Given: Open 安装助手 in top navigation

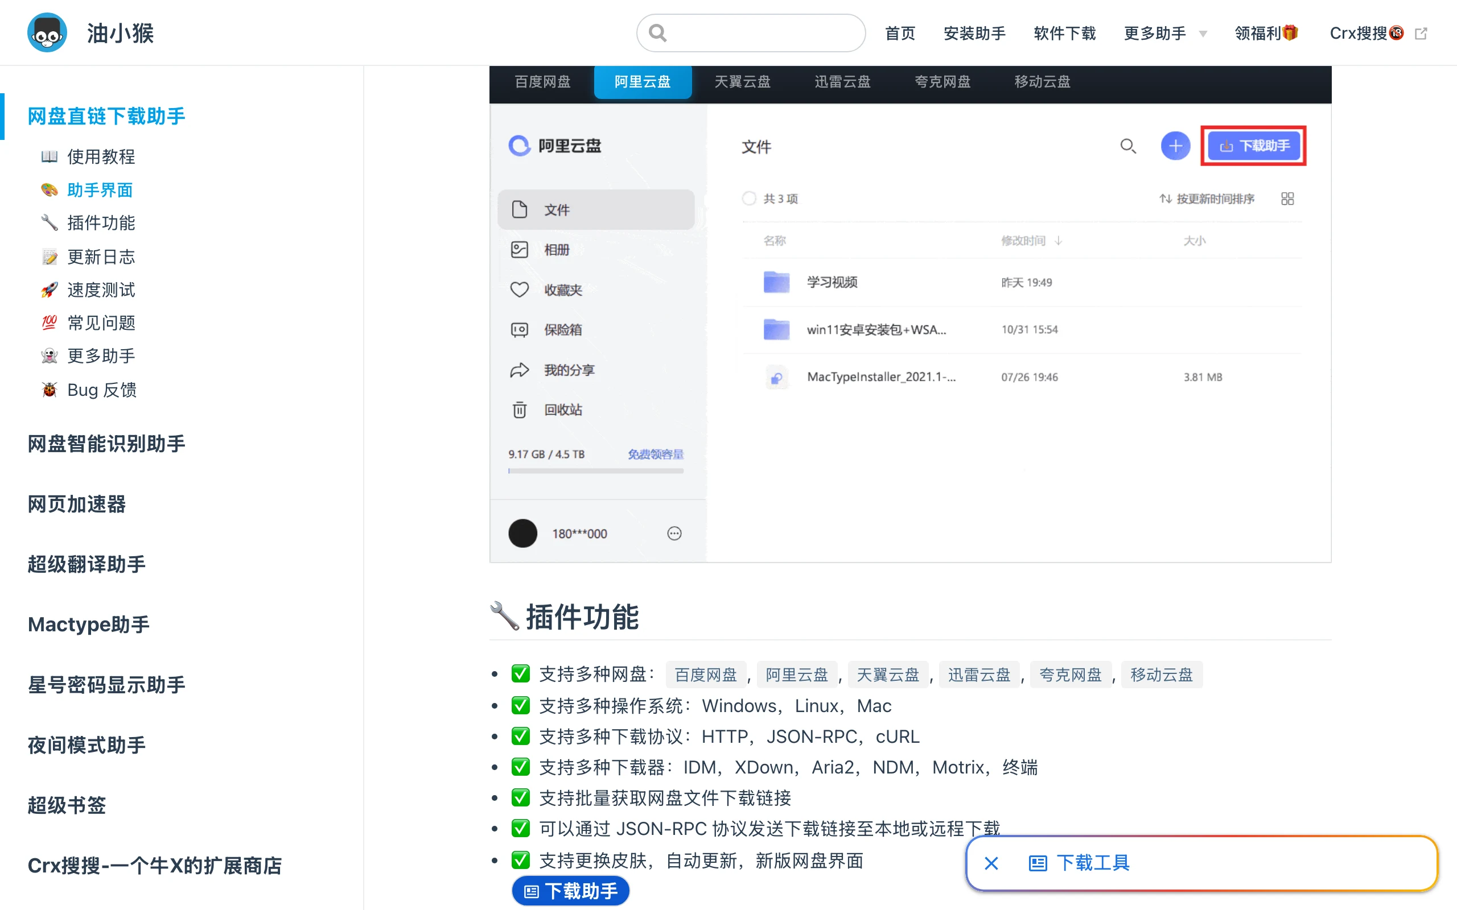Looking at the screenshot, I should click(974, 33).
